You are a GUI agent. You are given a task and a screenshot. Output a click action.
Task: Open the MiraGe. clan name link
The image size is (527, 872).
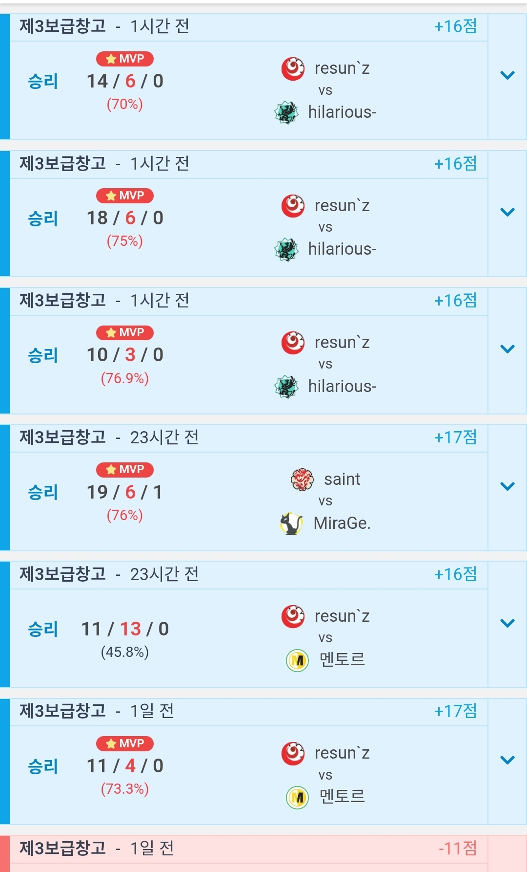pos(342,523)
